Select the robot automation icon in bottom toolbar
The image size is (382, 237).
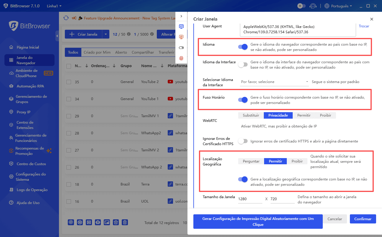point(98,222)
